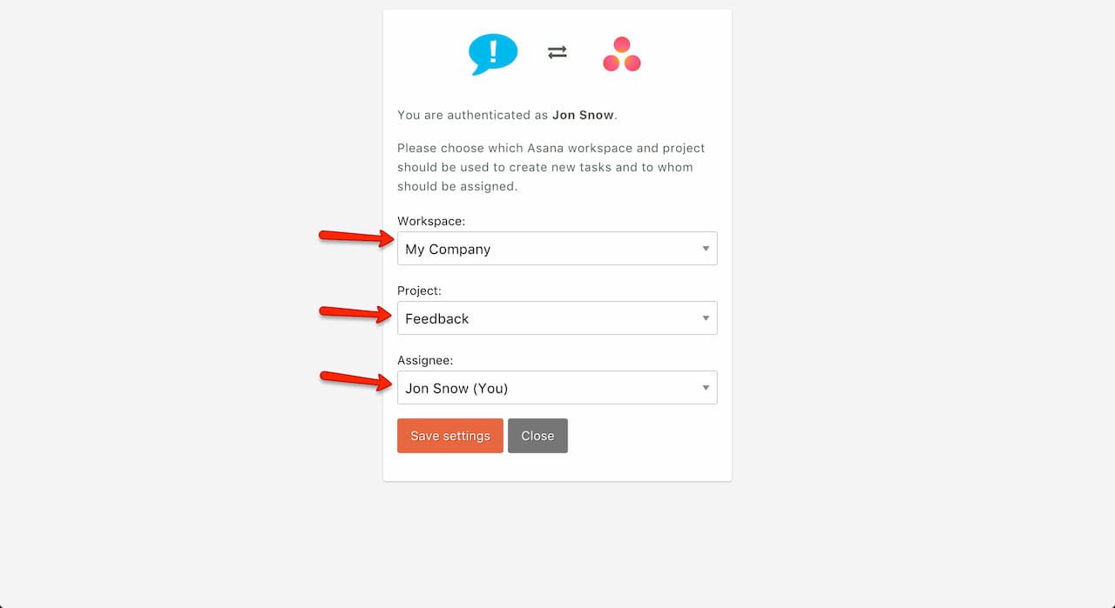This screenshot has height=608, width=1115.
Task: Click the "Project:" field label
Action: tap(419, 291)
